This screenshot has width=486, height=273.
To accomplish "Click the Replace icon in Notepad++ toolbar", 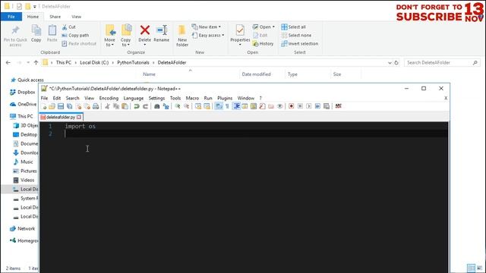I will (166, 106).
